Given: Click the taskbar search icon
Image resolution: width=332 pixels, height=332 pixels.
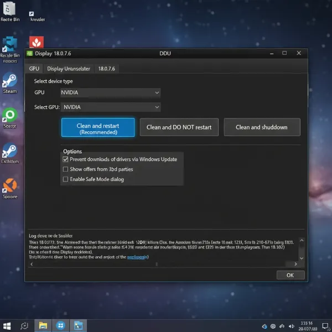Looking at the screenshot, I should 24,326.
